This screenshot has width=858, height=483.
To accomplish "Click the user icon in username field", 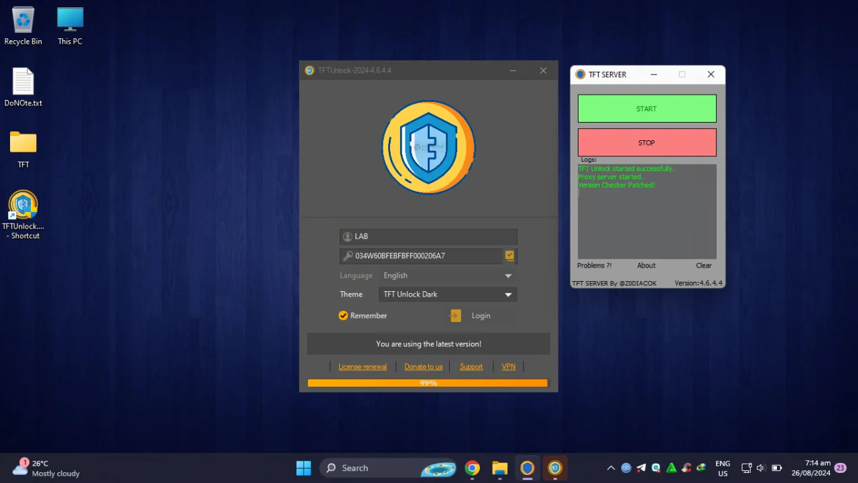I will coord(347,236).
